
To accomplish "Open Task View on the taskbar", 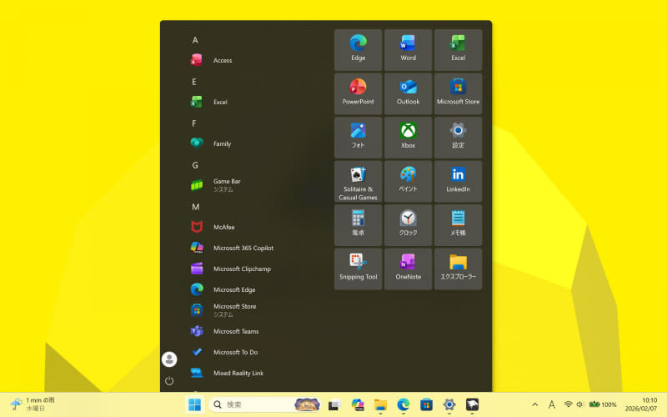I will 334,404.
